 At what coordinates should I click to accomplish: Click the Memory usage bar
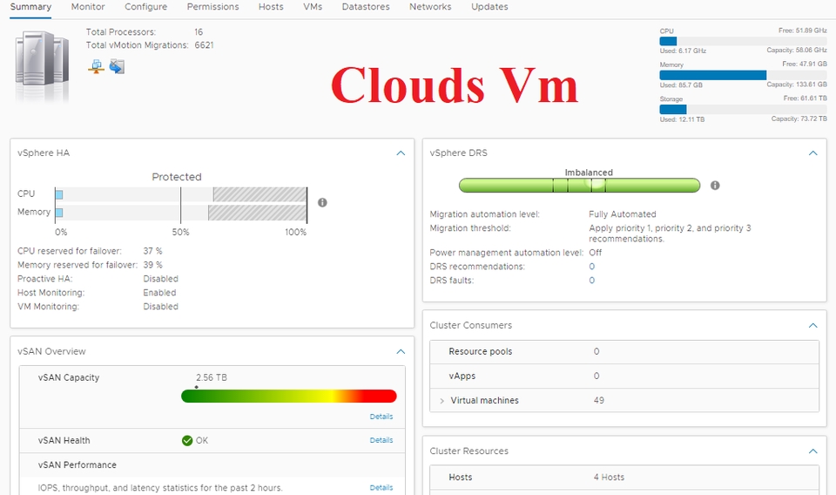743,75
